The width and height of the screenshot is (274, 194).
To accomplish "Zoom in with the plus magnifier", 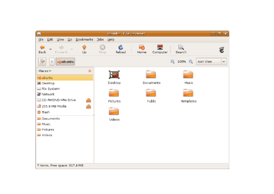I will [191, 62].
